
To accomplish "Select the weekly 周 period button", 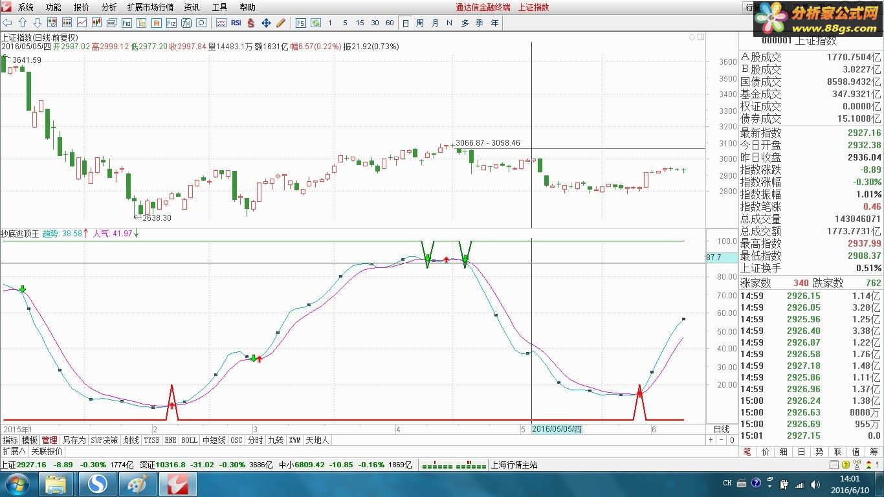I will [420, 23].
